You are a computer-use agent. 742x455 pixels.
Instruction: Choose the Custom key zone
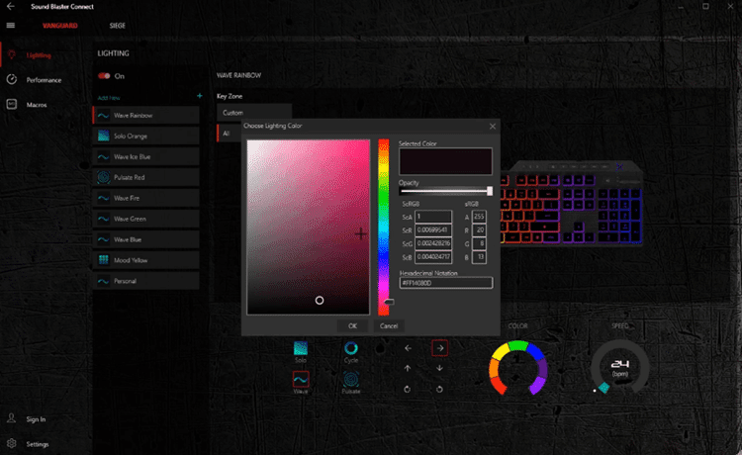point(254,113)
